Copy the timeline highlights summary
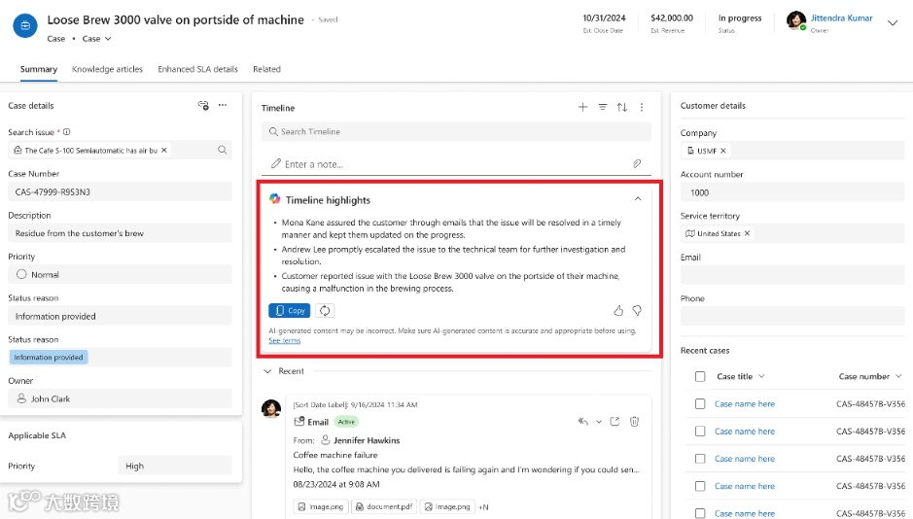This screenshot has height=519, width=913. tap(290, 311)
